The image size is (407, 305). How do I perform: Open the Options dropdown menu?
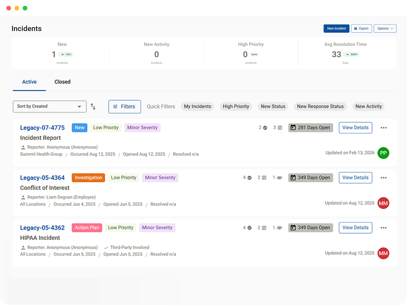tap(385, 28)
